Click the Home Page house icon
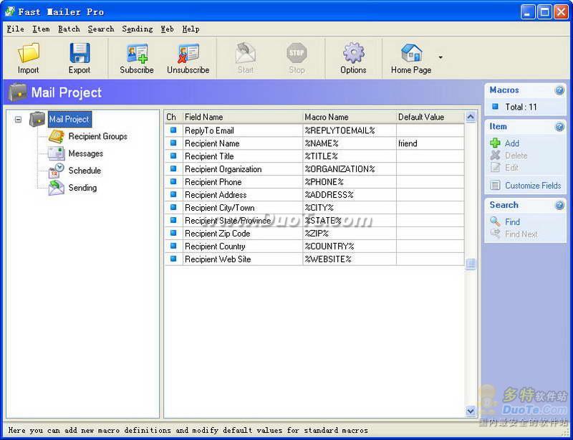 coord(411,53)
